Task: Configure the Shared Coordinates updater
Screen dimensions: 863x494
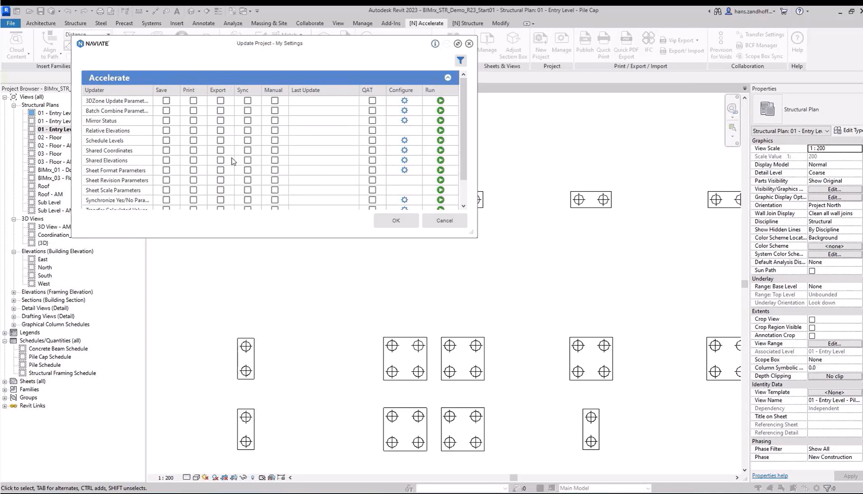Action: pyautogui.click(x=404, y=150)
